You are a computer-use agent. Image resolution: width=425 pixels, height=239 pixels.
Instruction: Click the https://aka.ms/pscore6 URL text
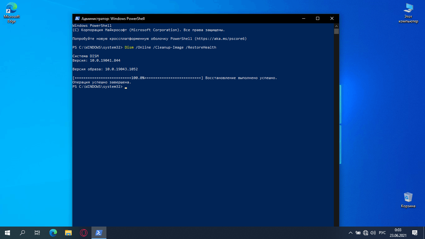coord(220,39)
